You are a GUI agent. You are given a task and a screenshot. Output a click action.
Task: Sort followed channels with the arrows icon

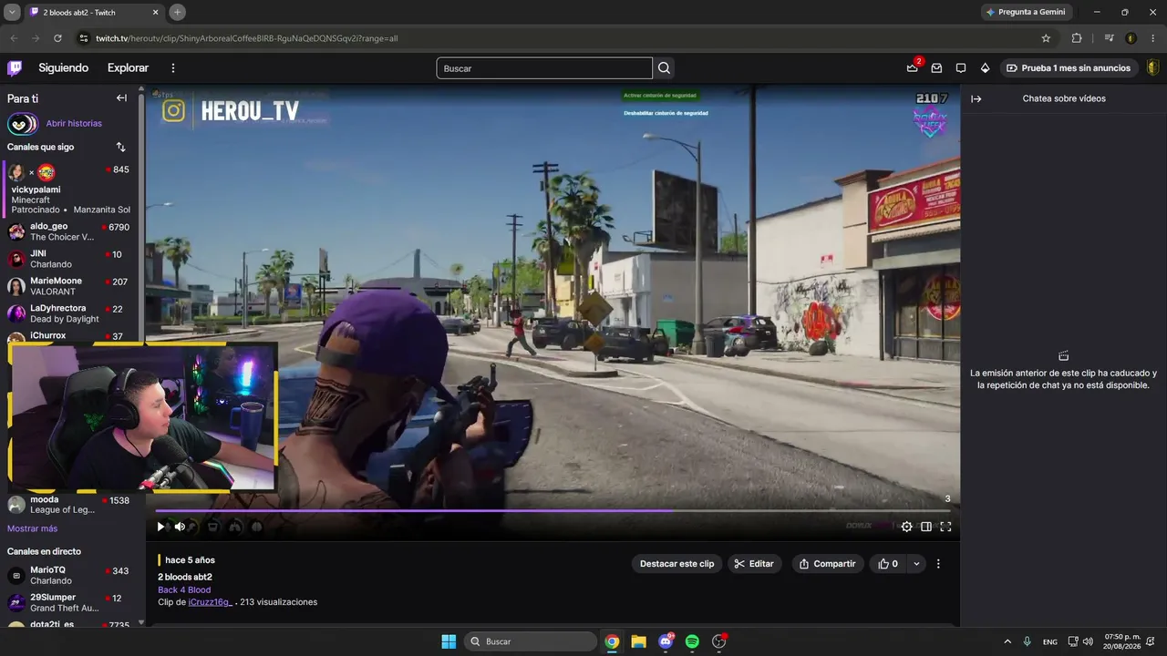tap(121, 147)
